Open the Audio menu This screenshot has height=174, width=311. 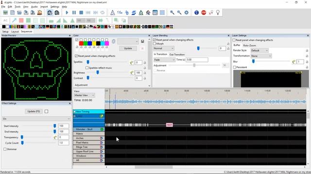point(35,7)
